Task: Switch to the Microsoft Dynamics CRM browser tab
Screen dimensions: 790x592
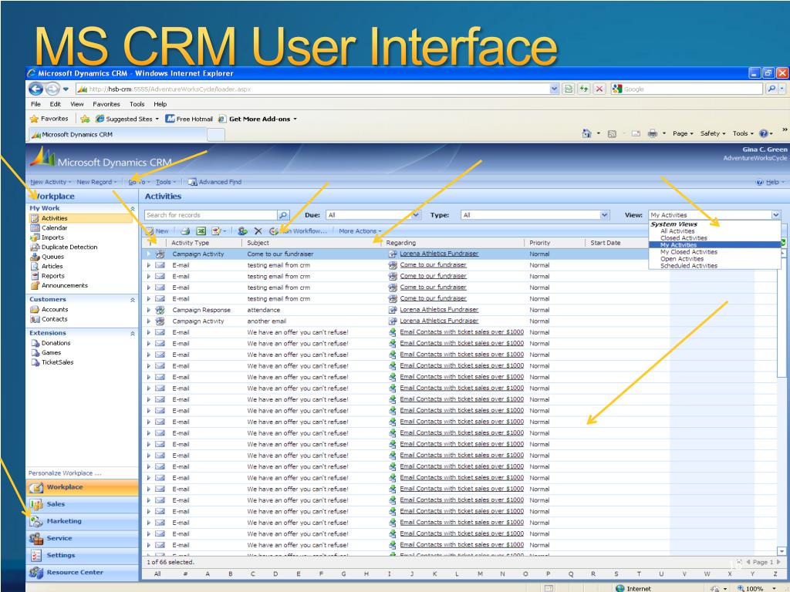Action: click(117, 134)
